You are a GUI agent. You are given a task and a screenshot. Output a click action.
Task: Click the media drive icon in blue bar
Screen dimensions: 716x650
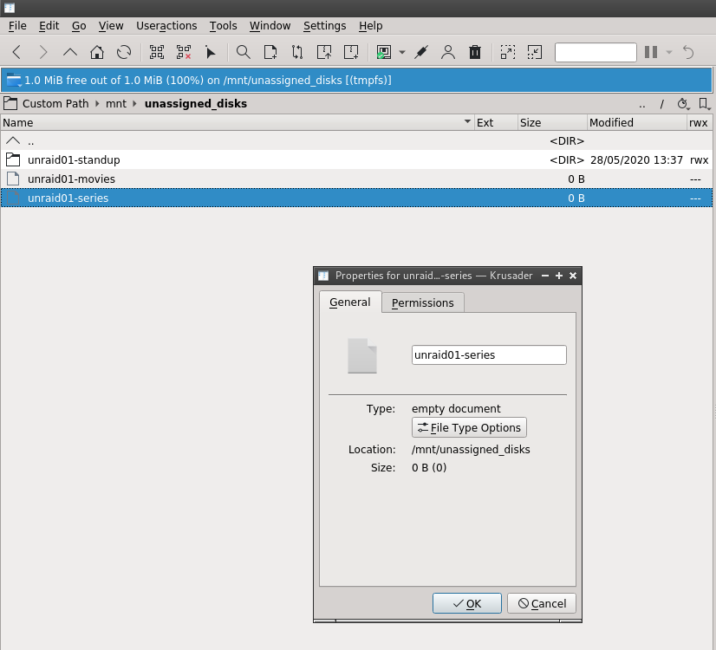click(14, 81)
